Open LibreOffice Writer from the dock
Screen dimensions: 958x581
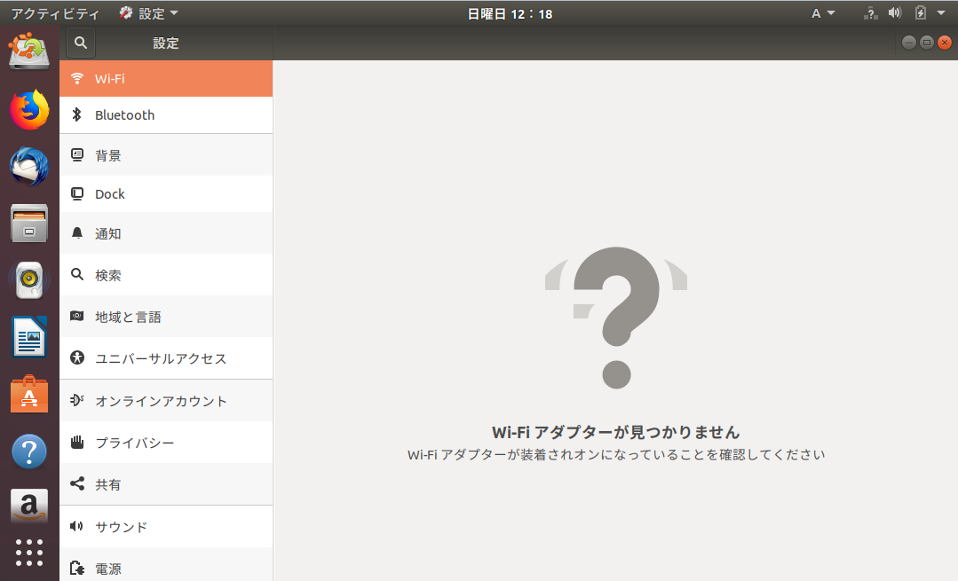click(x=29, y=337)
